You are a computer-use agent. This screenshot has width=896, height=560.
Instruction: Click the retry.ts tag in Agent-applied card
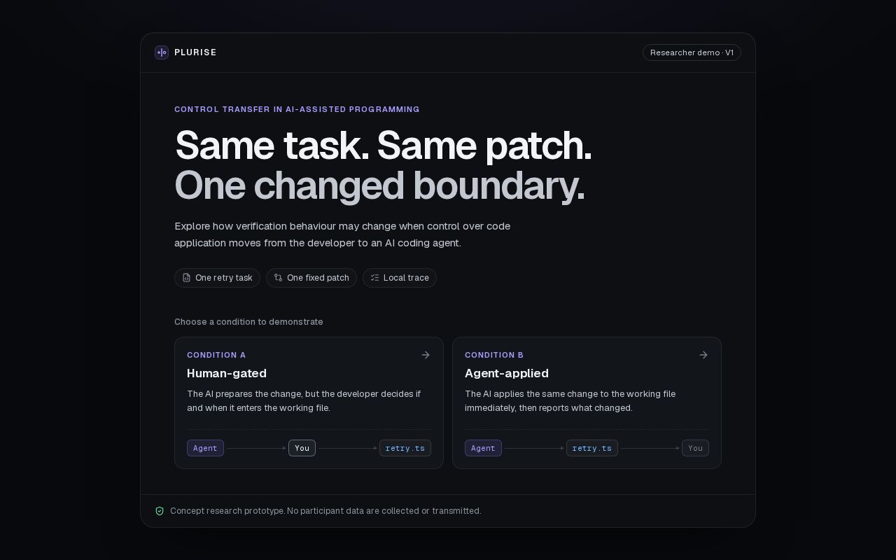point(592,448)
